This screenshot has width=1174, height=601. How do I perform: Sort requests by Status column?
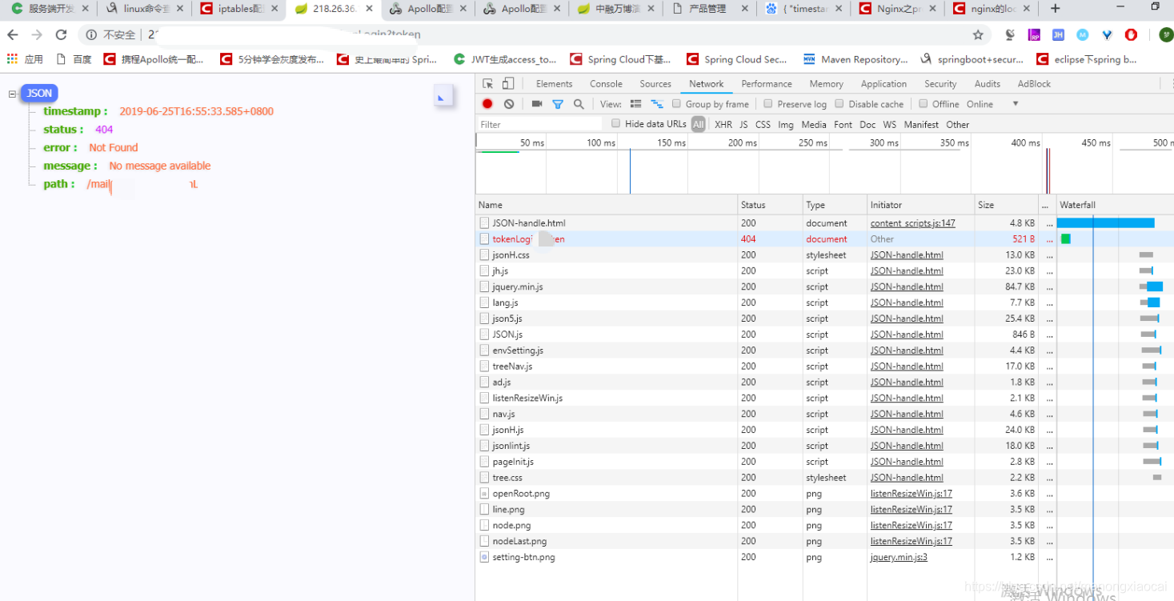click(770, 205)
